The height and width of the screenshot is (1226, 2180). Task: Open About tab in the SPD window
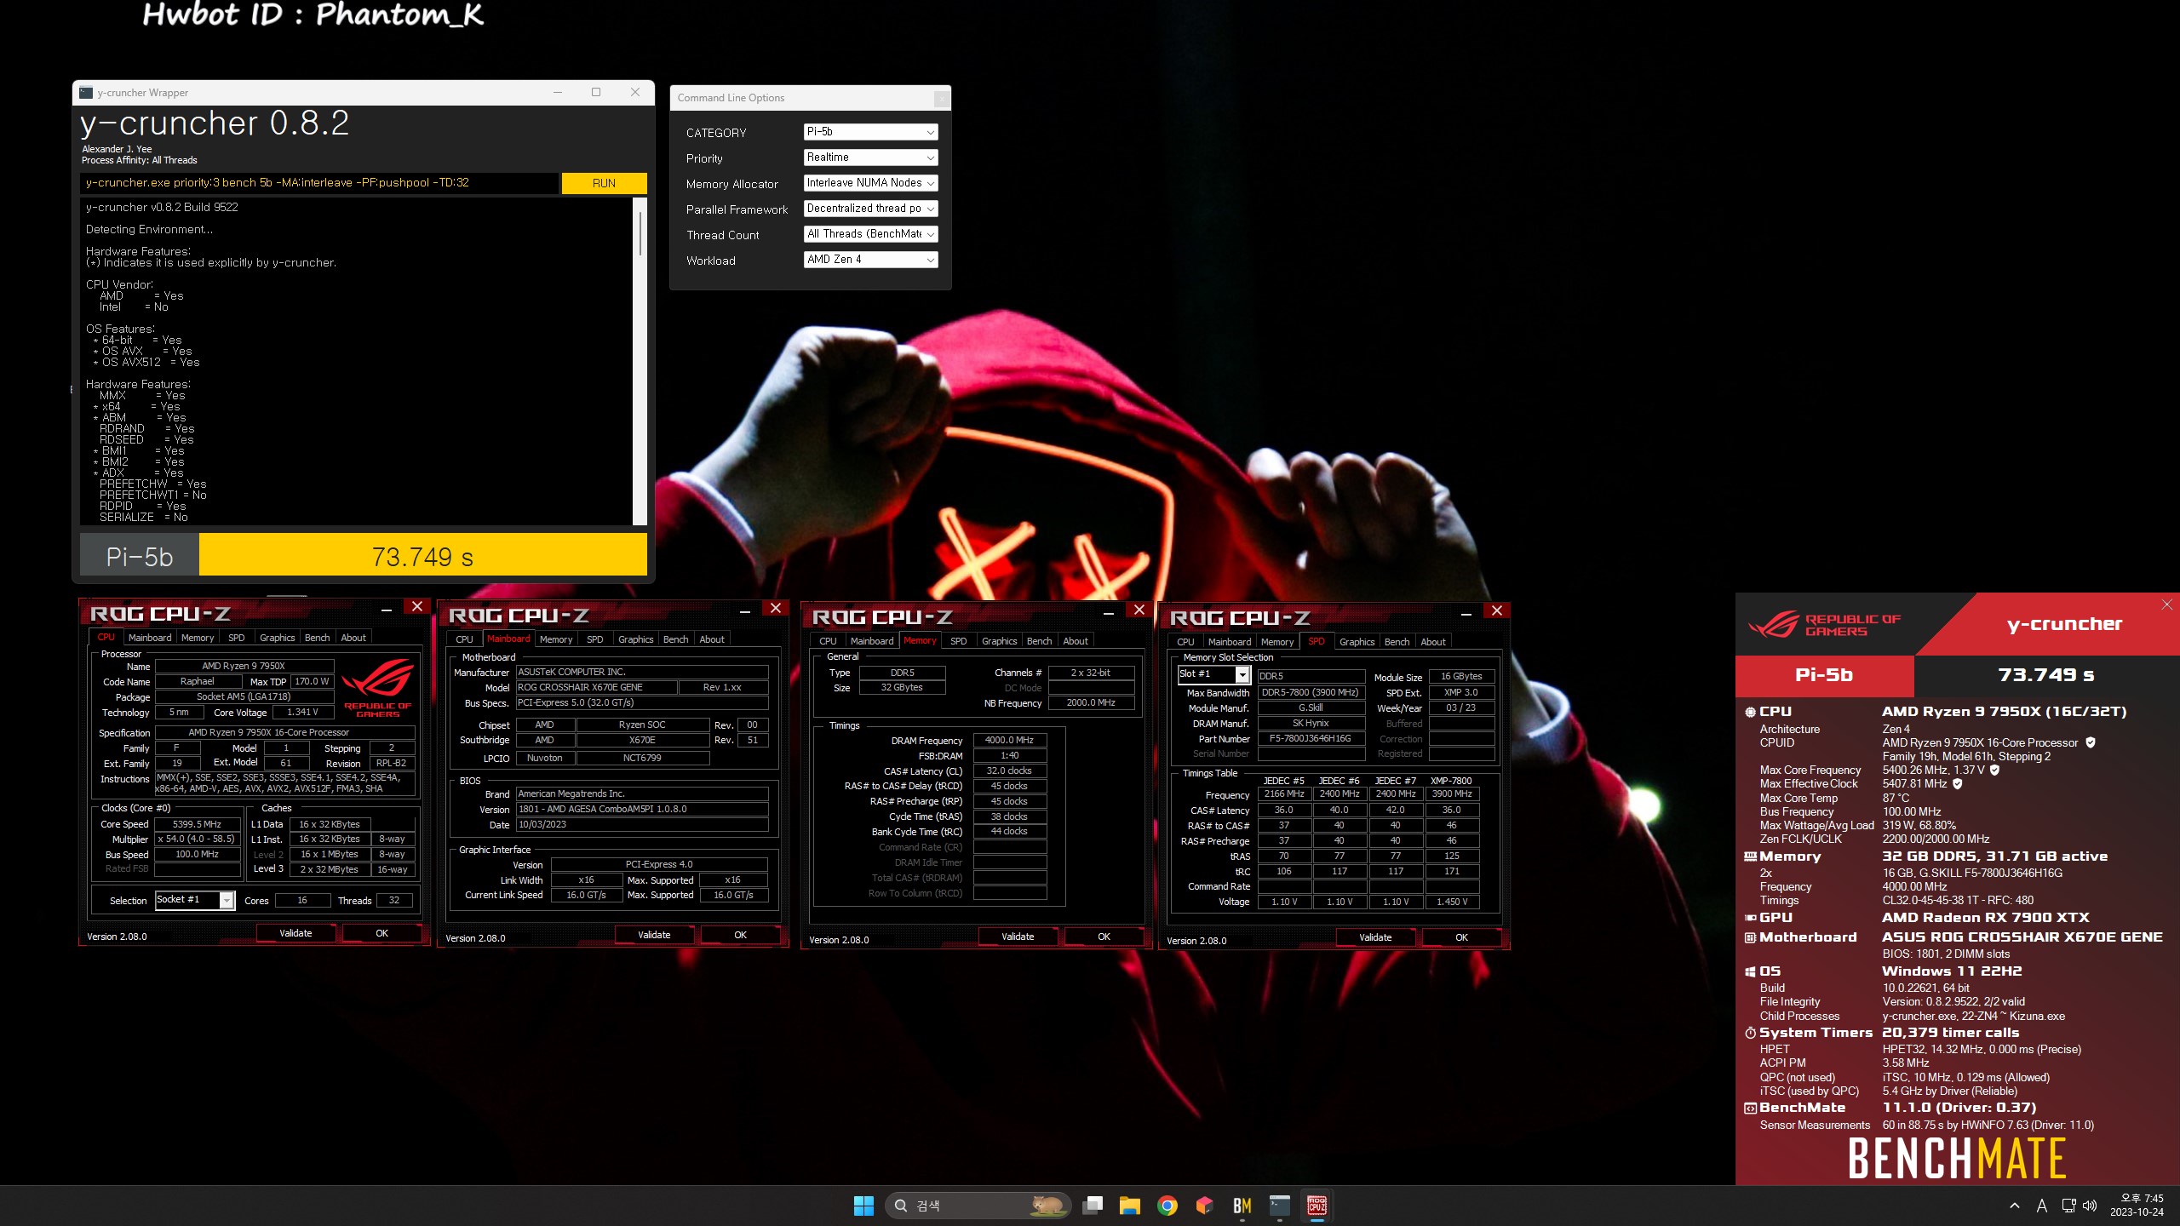coord(1432,642)
